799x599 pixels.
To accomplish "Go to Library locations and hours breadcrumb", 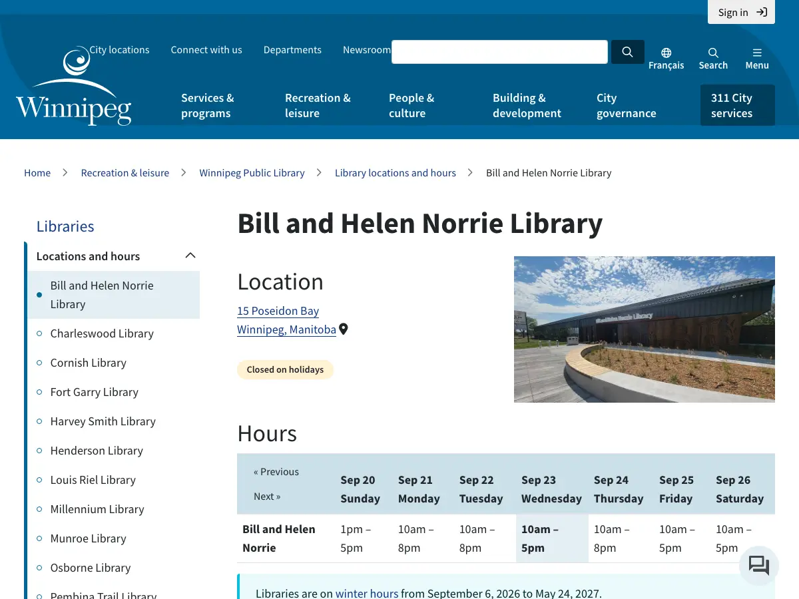I will [396, 173].
